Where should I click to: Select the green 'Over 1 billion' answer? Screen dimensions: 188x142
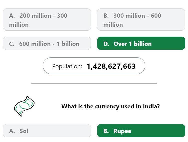[x=141, y=43]
